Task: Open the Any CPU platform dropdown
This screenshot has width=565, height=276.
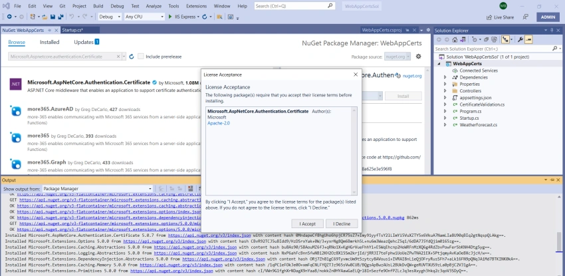Action: point(144,17)
